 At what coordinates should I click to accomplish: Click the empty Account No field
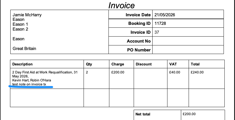pyautogui.click(x=188, y=41)
